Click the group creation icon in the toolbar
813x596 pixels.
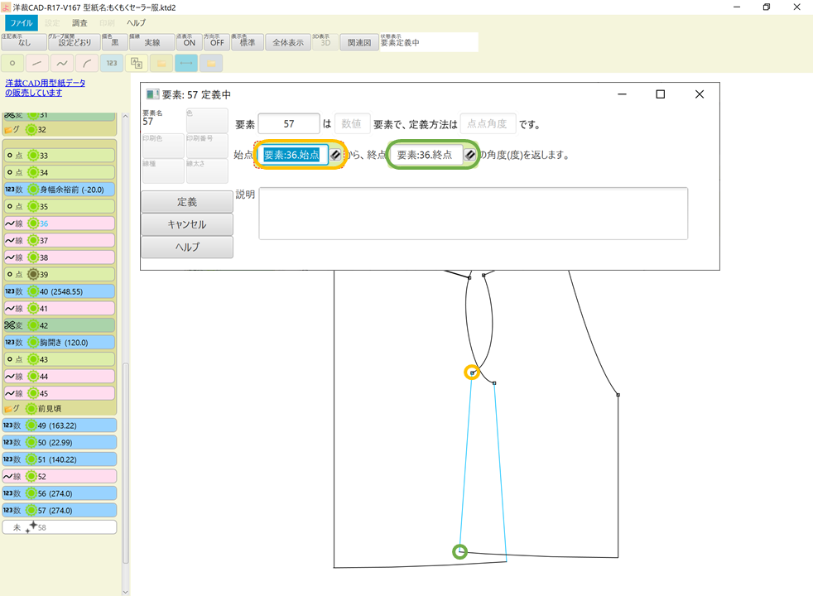[136, 63]
